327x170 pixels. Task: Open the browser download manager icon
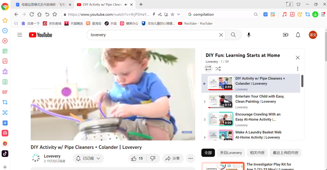(x=315, y=14)
